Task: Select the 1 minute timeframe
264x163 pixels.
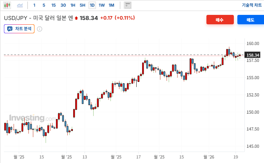Action: click(34, 5)
